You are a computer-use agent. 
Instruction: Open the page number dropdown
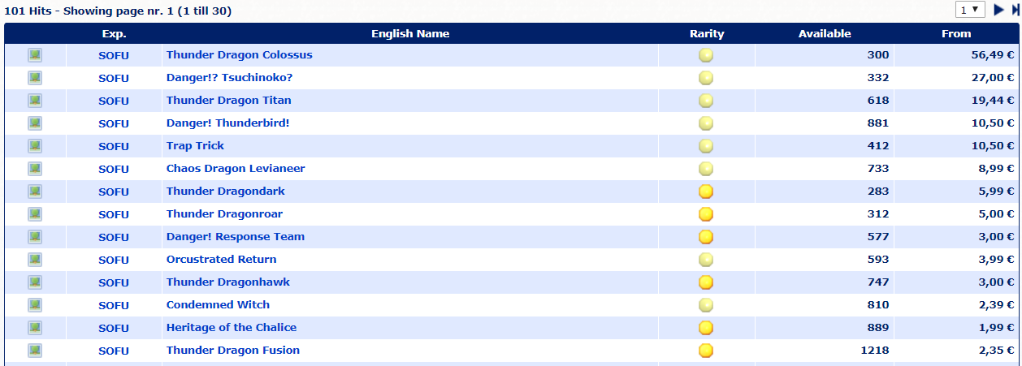pos(971,10)
